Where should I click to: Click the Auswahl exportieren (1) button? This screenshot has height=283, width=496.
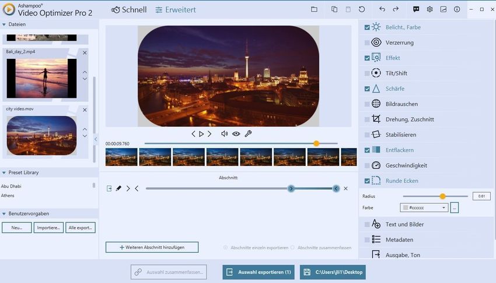click(258, 272)
